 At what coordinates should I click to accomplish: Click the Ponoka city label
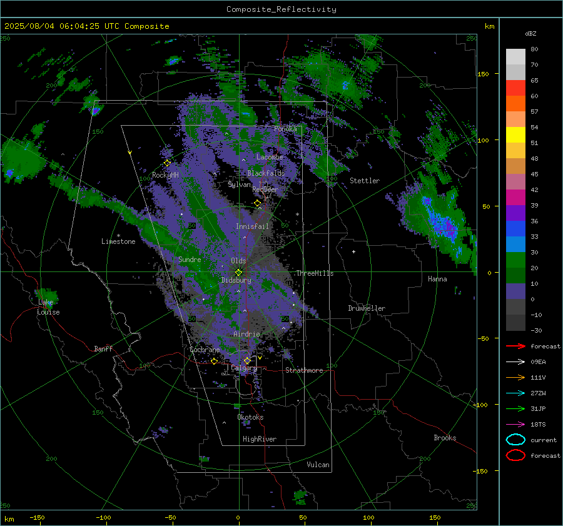[x=285, y=129]
